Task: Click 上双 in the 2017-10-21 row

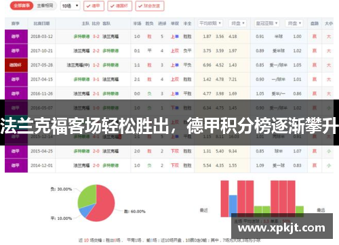Action: pyautogui.click(x=175, y=51)
